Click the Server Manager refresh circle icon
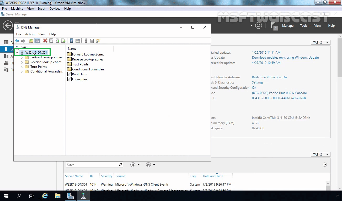Viewport: 342px width, 201px height. coord(259,25)
